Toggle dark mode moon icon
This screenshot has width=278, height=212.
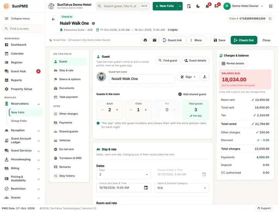pos(198,6)
